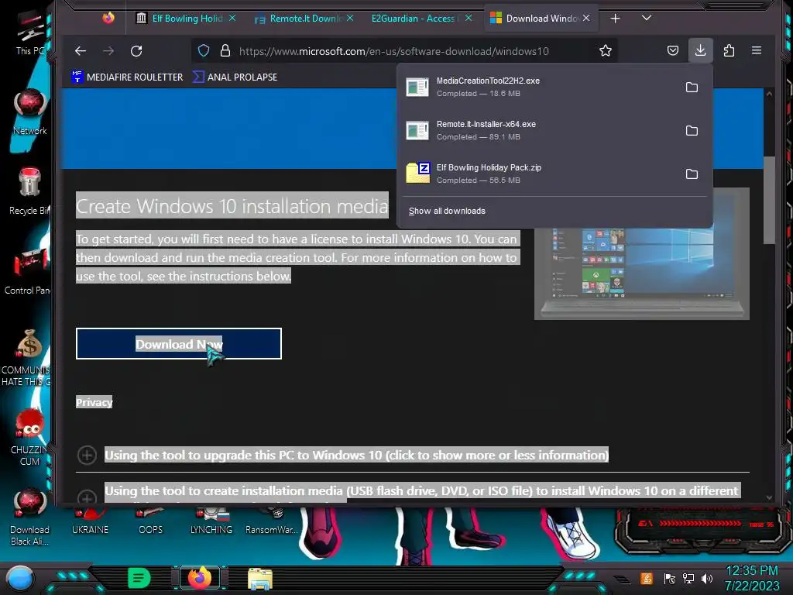Click the forward navigation arrow
This screenshot has width=793, height=595.
click(x=108, y=50)
